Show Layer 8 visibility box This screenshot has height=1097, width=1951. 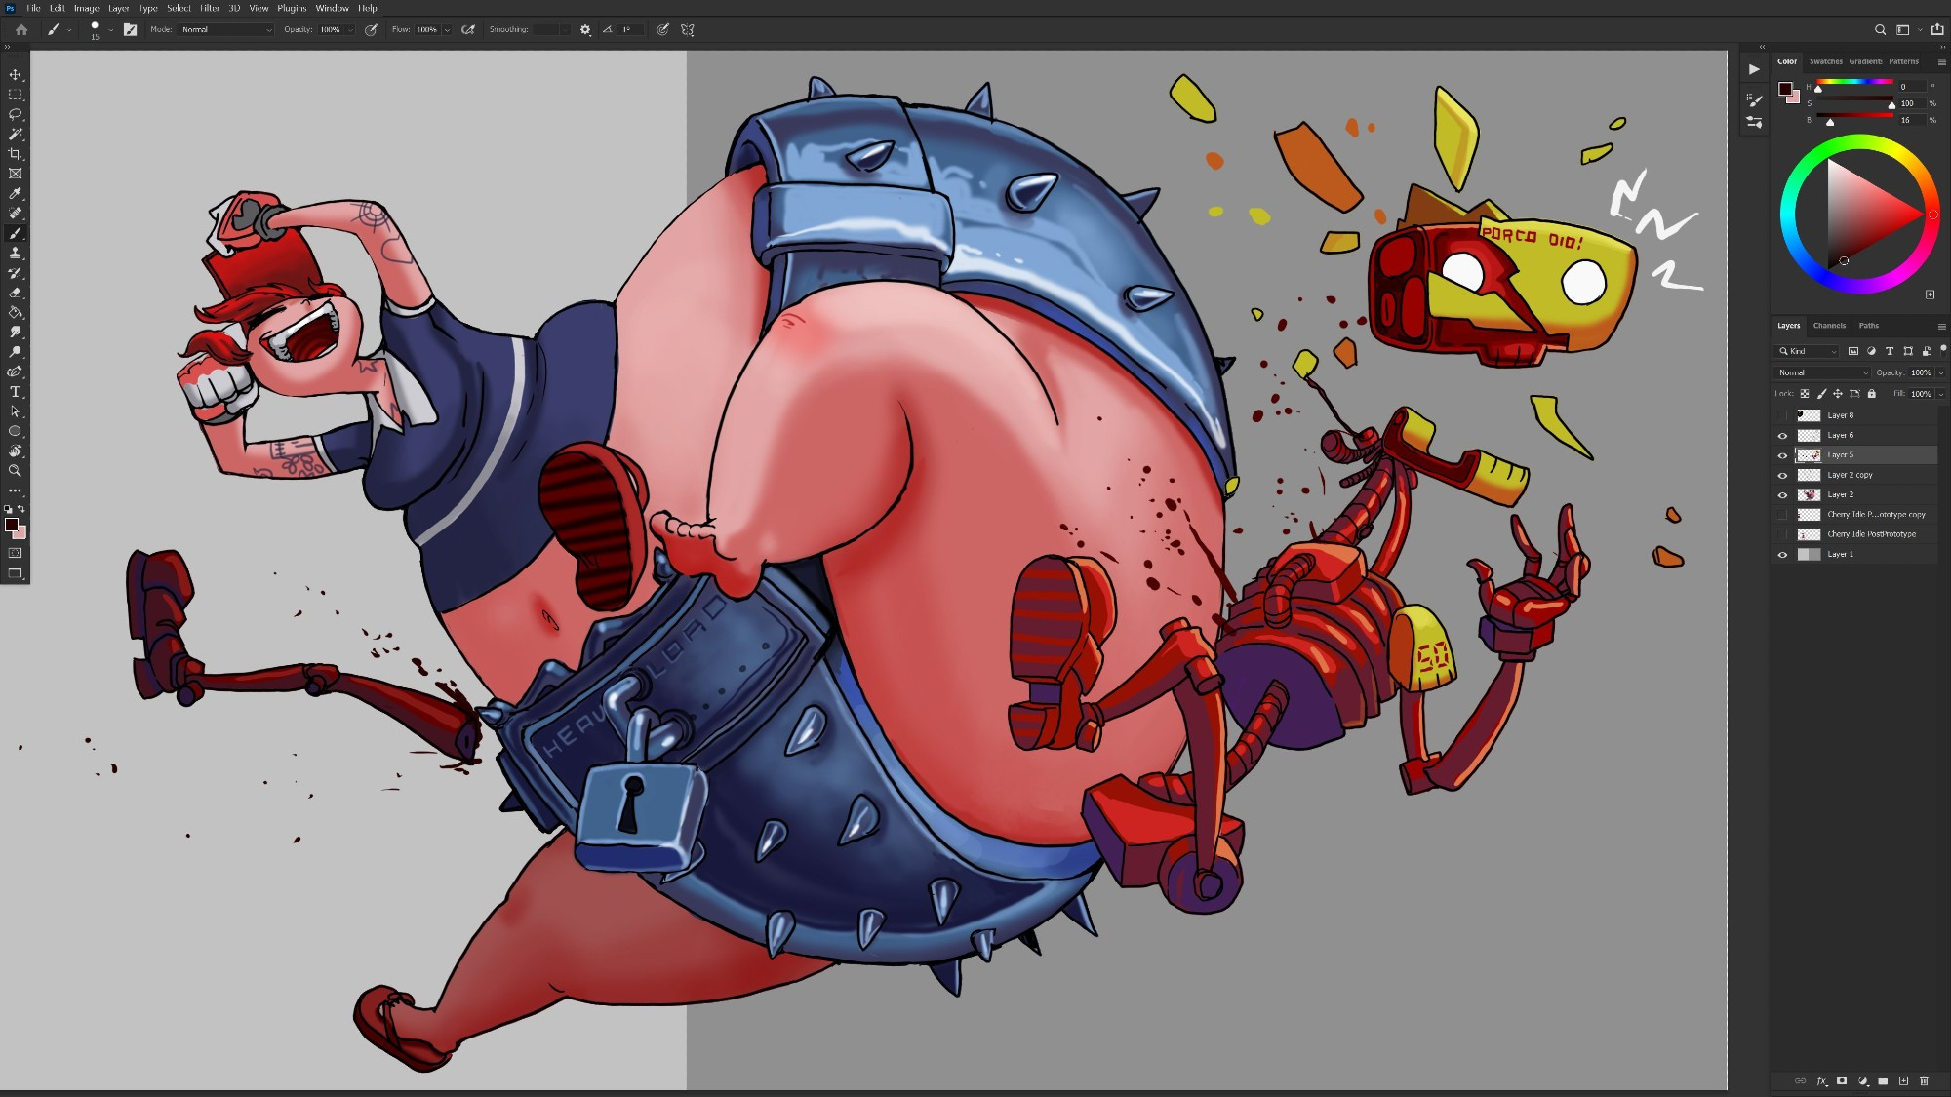(1782, 415)
